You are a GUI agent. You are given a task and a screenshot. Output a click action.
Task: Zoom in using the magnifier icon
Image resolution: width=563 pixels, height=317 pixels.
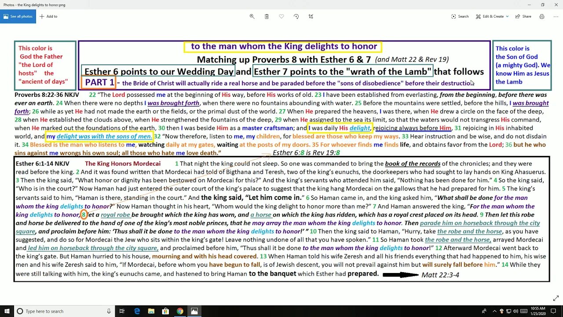(252, 16)
